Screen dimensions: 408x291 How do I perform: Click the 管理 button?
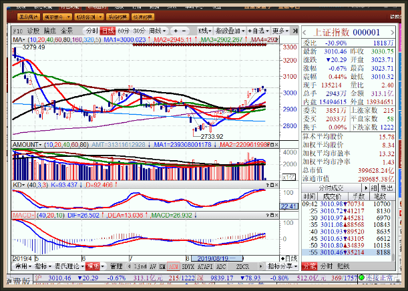(x=116, y=266)
